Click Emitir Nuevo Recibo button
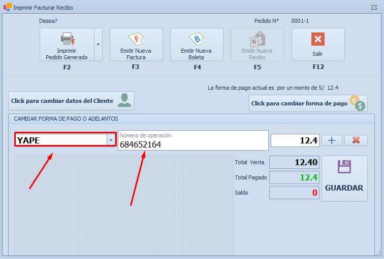384x259 pixels. tap(258, 45)
